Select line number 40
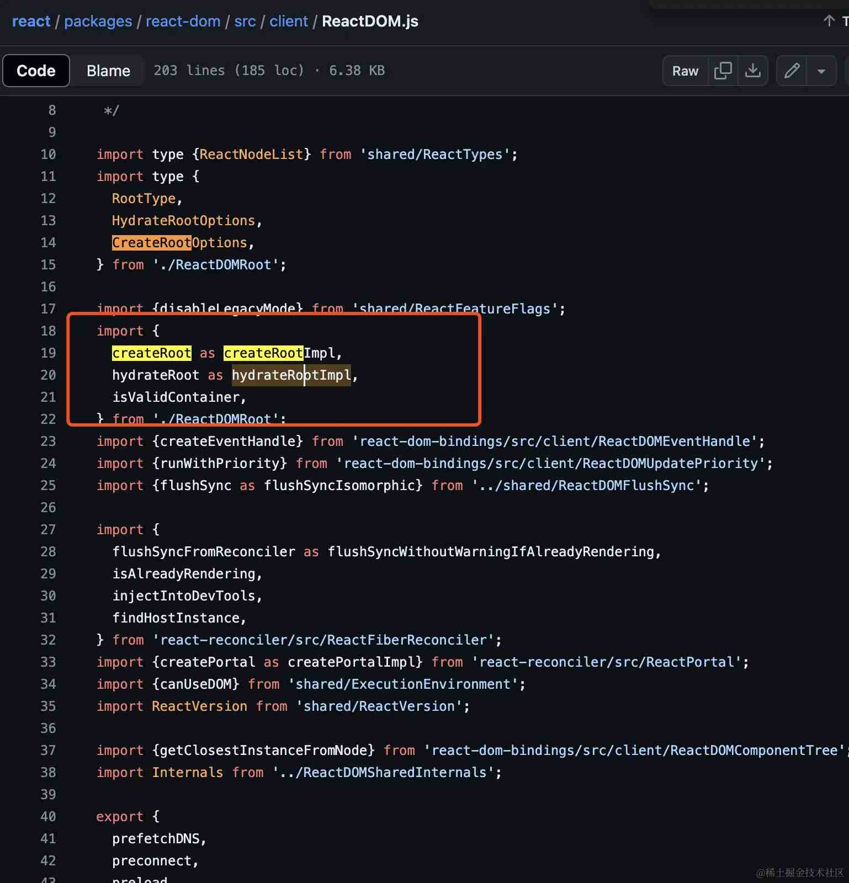This screenshot has height=883, width=849. pos(48,816)
